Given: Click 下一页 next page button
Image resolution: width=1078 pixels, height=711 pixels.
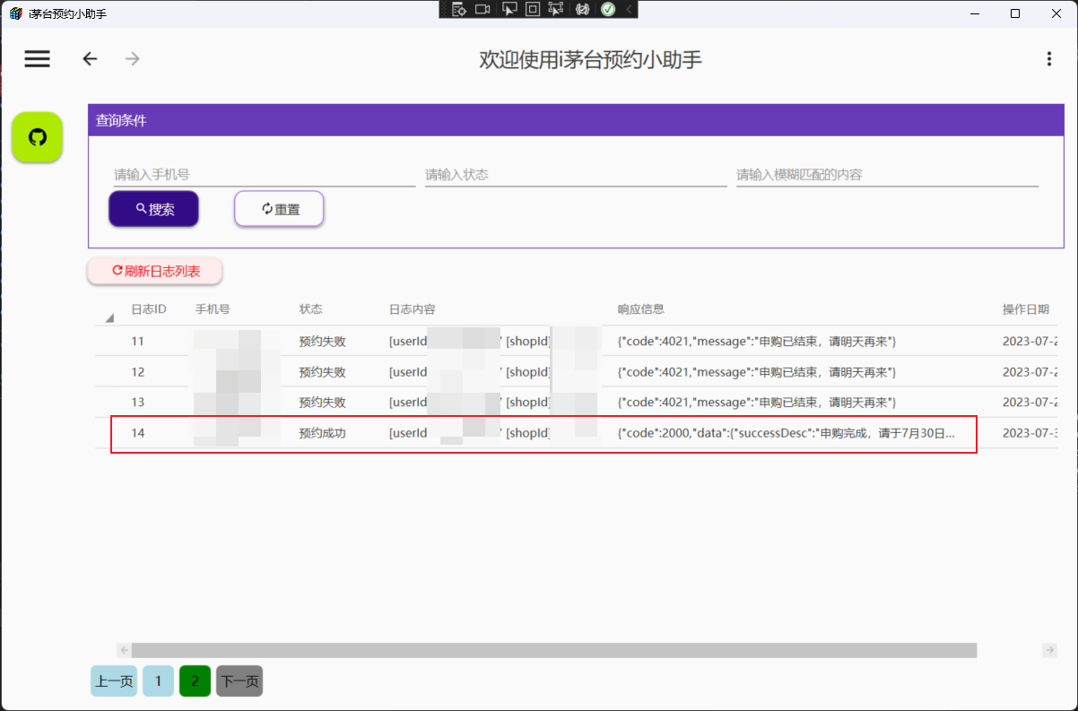Looking at the screenshot, I should (239, 681).
